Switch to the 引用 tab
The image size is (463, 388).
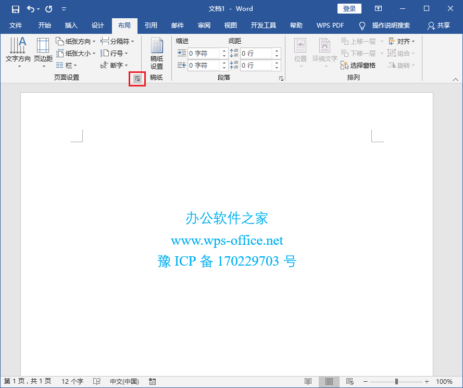tap(151, 26)
